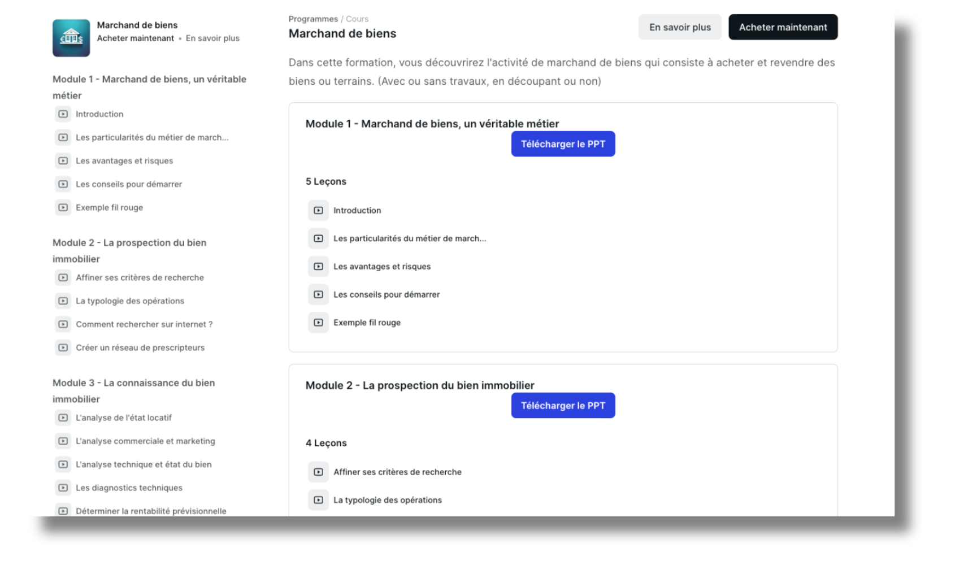Viewport: 955px width, 561px height.
Task: Open Créer un réseau de prescripteurs lesson
Action: (140, 347)
